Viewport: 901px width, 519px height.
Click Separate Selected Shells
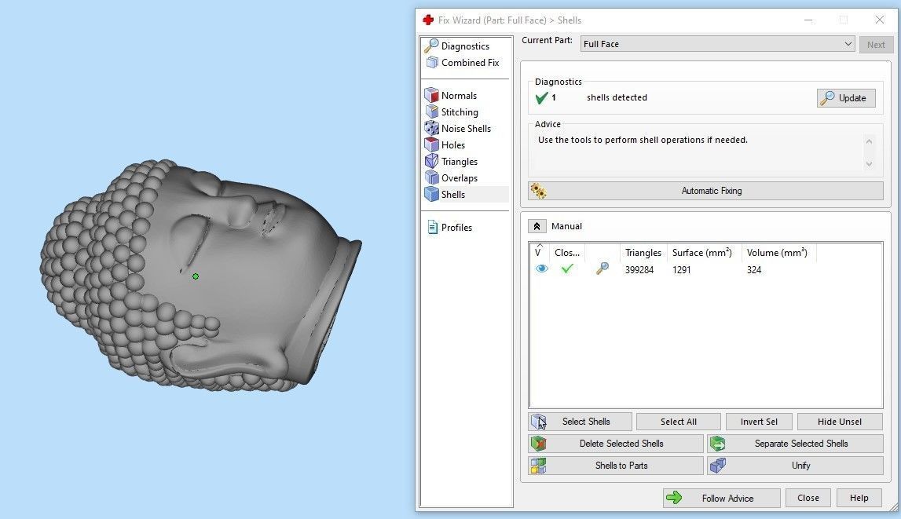795,443
